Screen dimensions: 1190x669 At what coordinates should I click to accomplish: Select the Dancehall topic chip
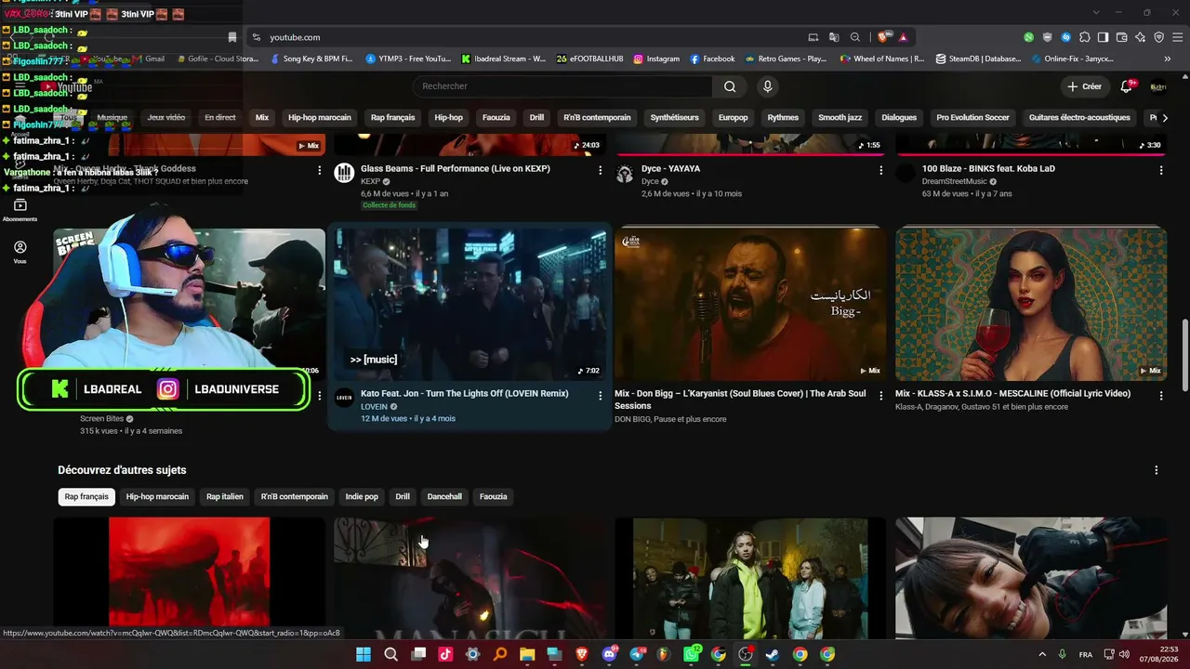pos(444,497)
